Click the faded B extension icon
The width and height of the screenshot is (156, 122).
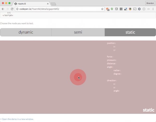(148, 9)
